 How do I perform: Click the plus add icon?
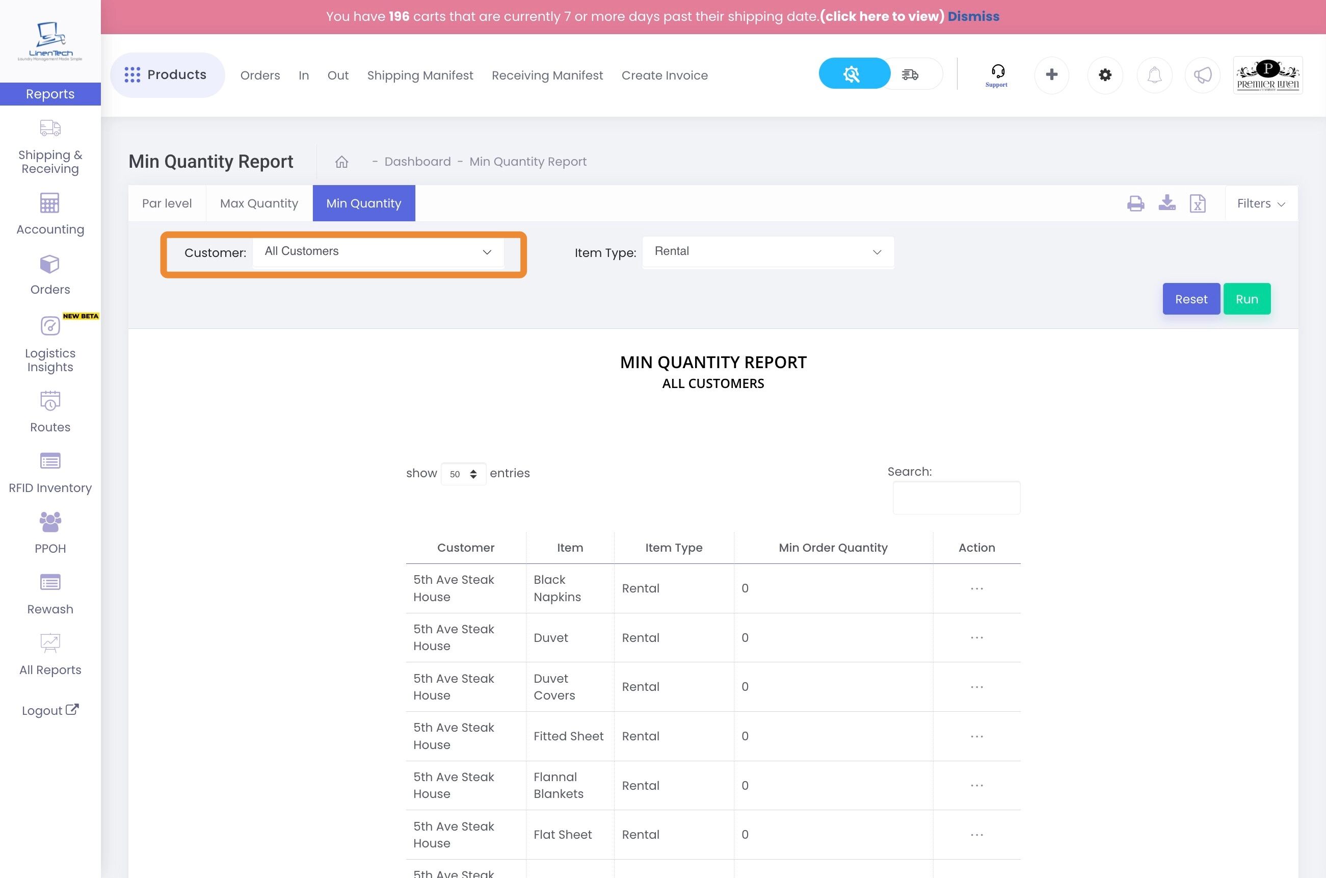pyautogui.click(x=1051, y=74)
